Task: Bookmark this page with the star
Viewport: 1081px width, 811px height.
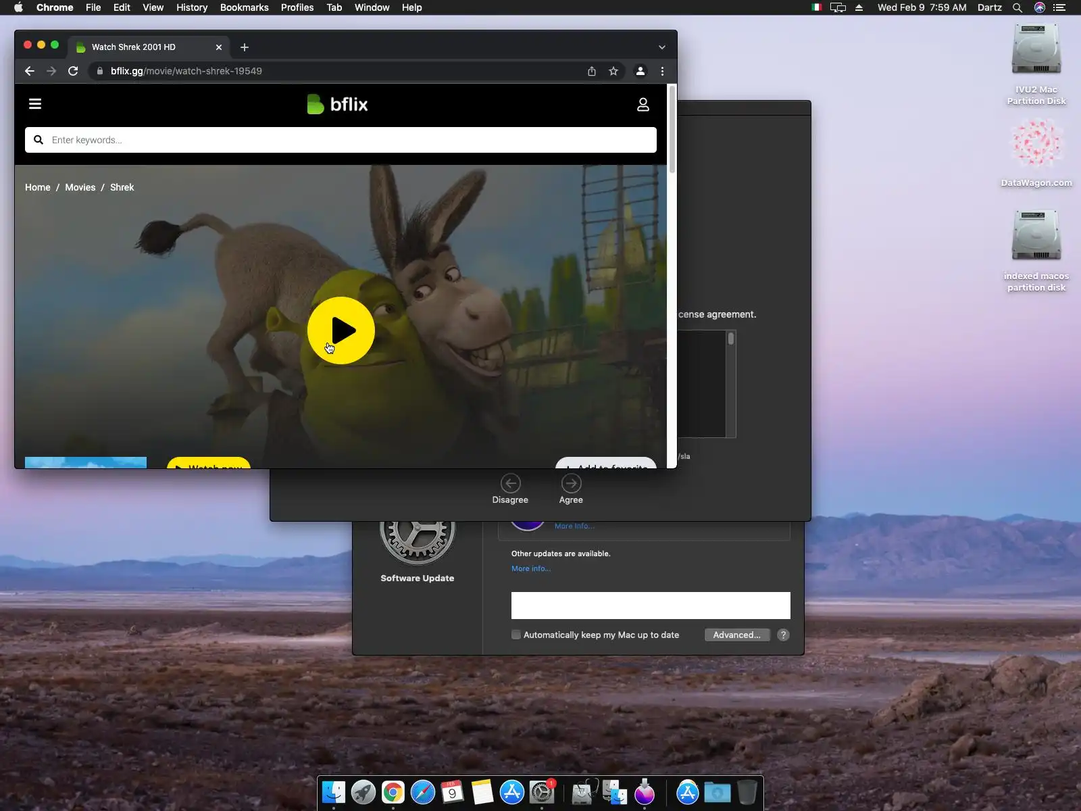Action: pyautogui.click(x=613, y=71)
